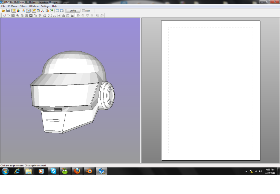
Task: Click the printer icon in the toolbar
Action: [x=72, y=16]
